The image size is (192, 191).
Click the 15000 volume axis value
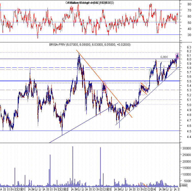[187, 168]
